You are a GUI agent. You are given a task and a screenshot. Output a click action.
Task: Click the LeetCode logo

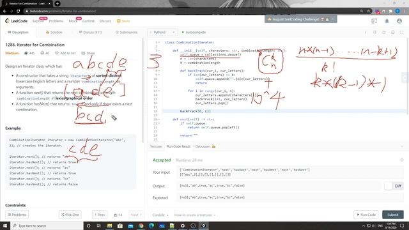coord(16,21)
